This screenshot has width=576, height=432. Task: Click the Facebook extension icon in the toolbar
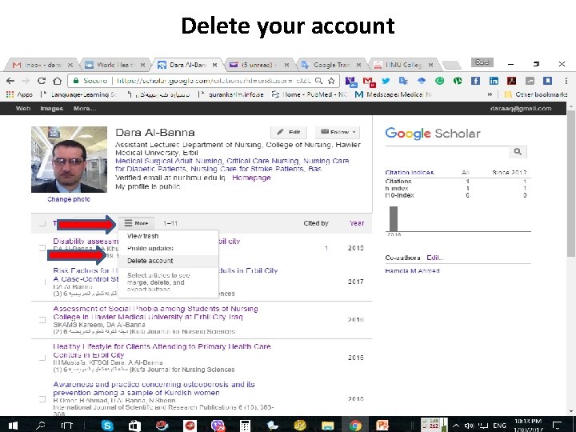pyautogui.click(x=475, y=81)
